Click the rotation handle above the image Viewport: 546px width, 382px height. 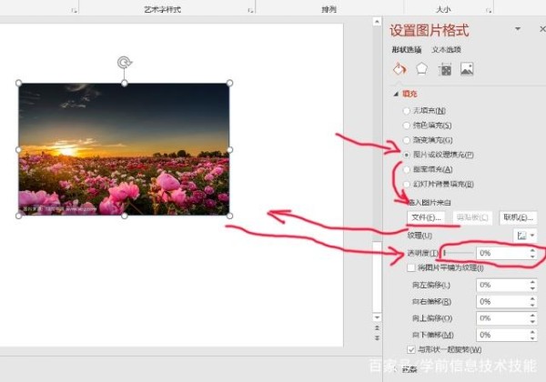[x=124, y=62]
